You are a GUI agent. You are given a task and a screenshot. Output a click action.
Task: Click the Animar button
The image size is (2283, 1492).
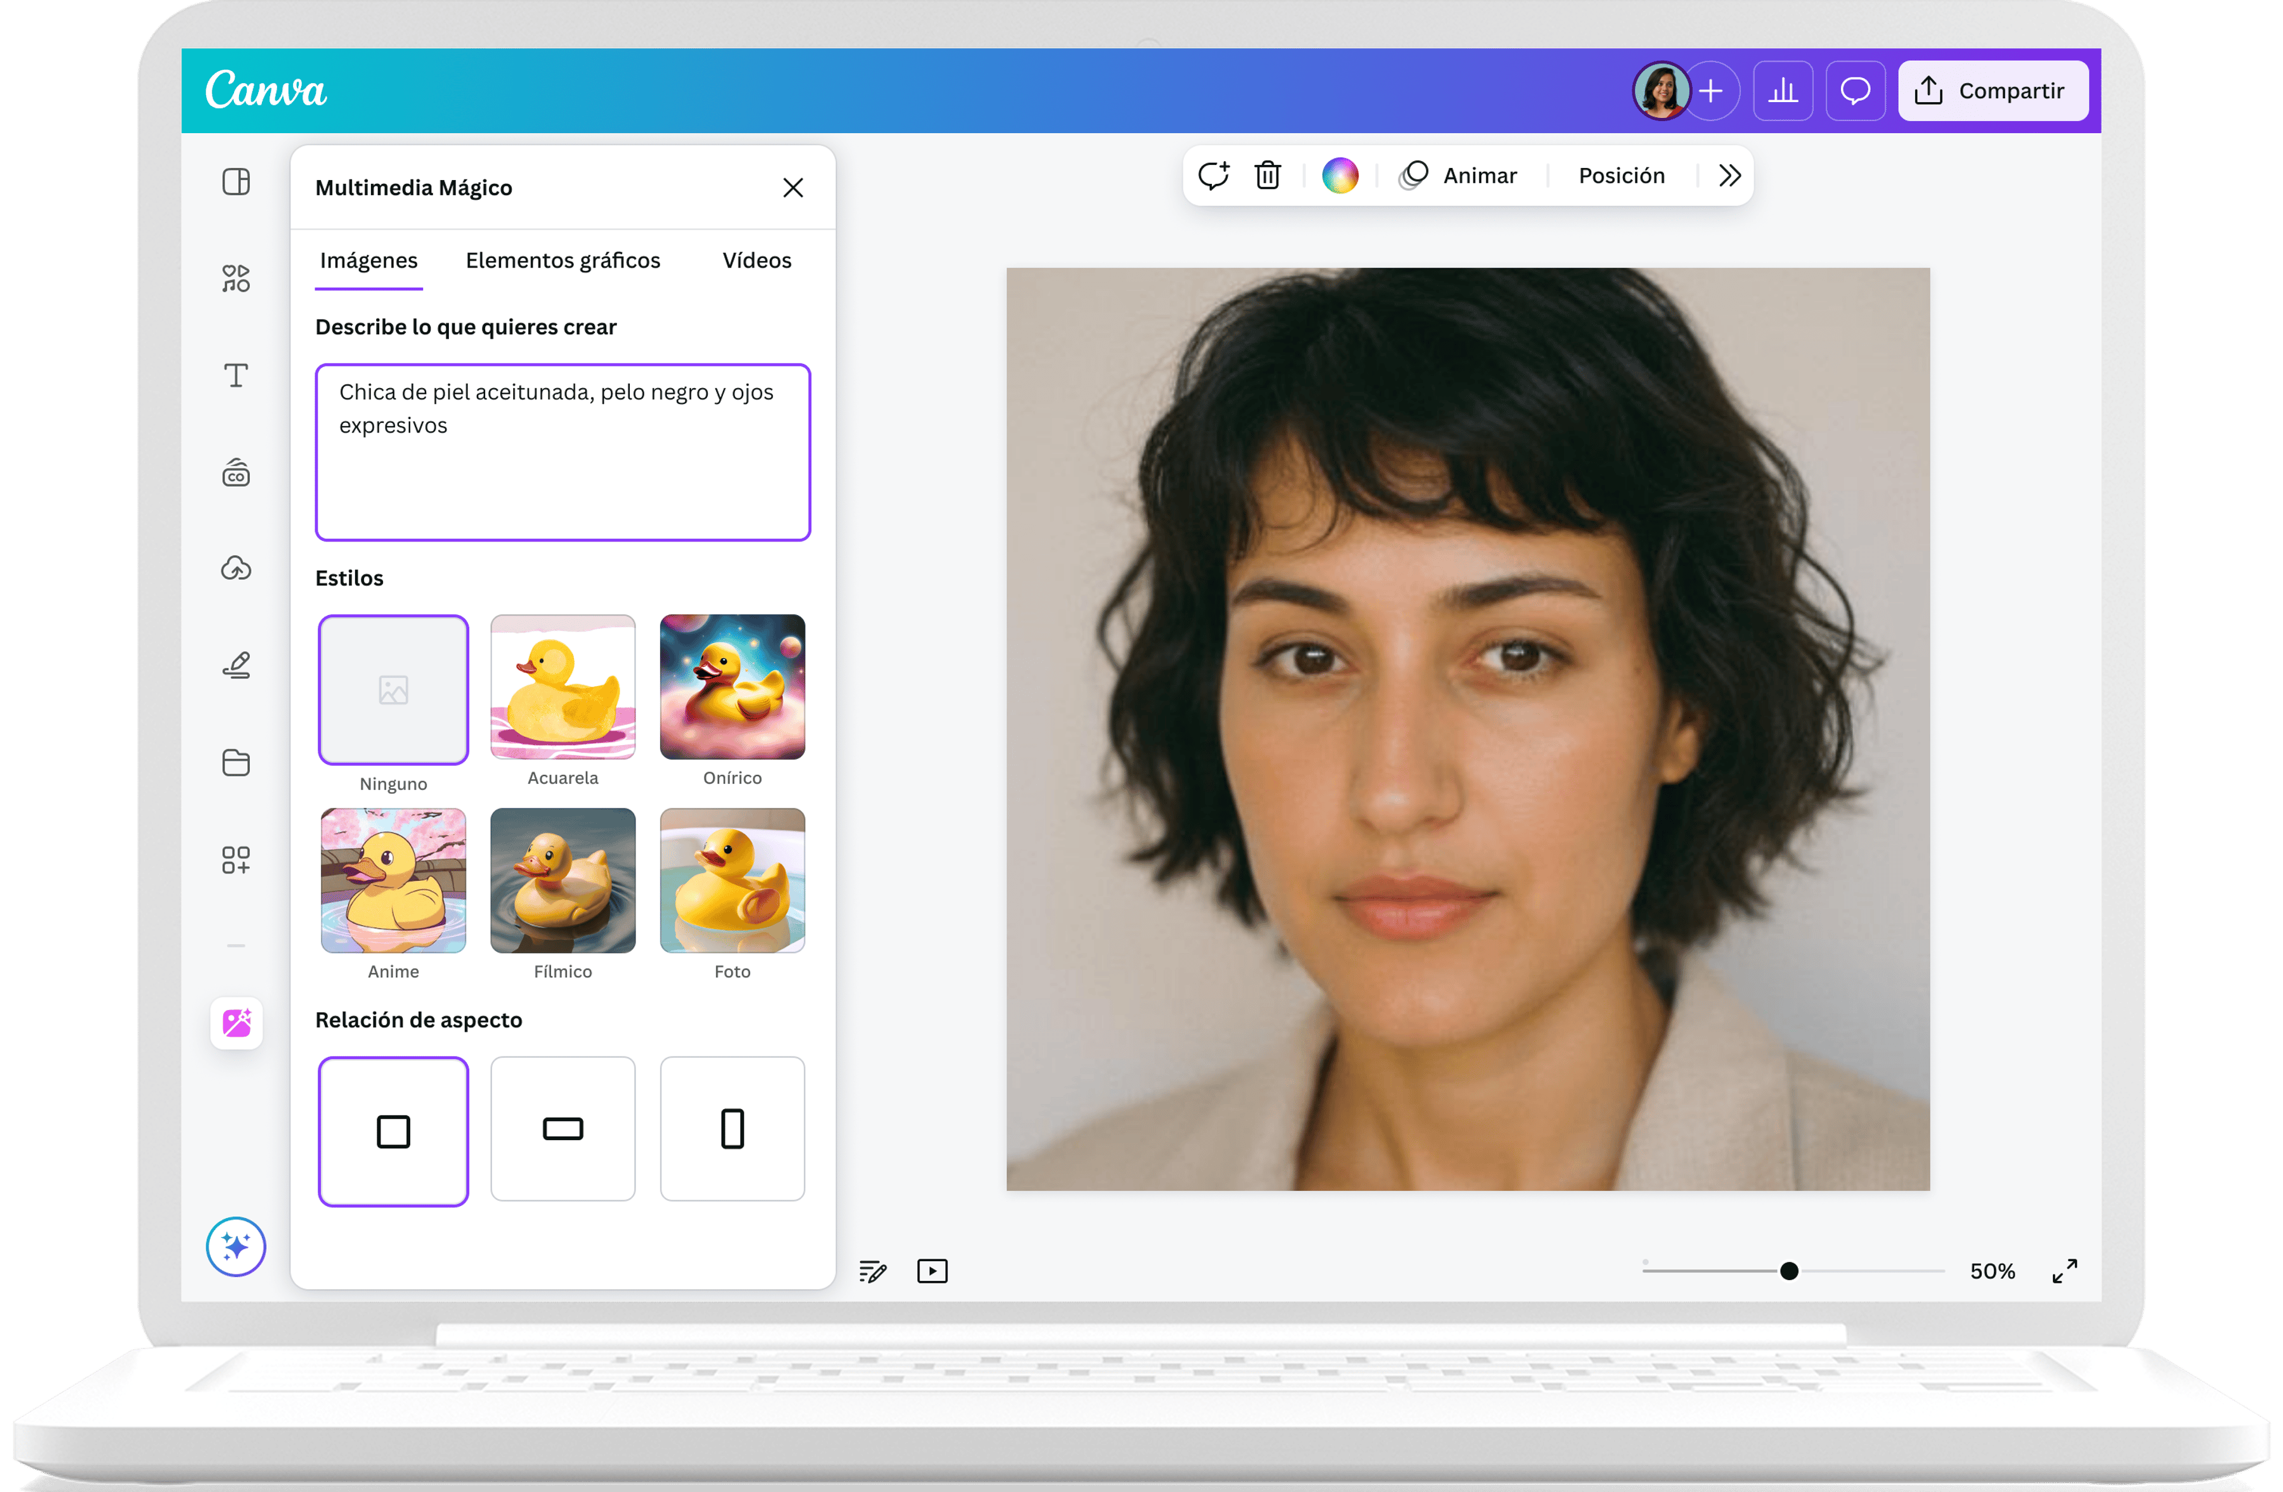pyautogui.click(x=1458, y=176)
